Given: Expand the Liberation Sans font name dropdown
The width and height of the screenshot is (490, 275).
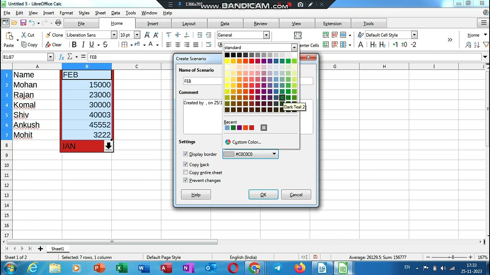Looking at the screenshot, I should (114, 35).
